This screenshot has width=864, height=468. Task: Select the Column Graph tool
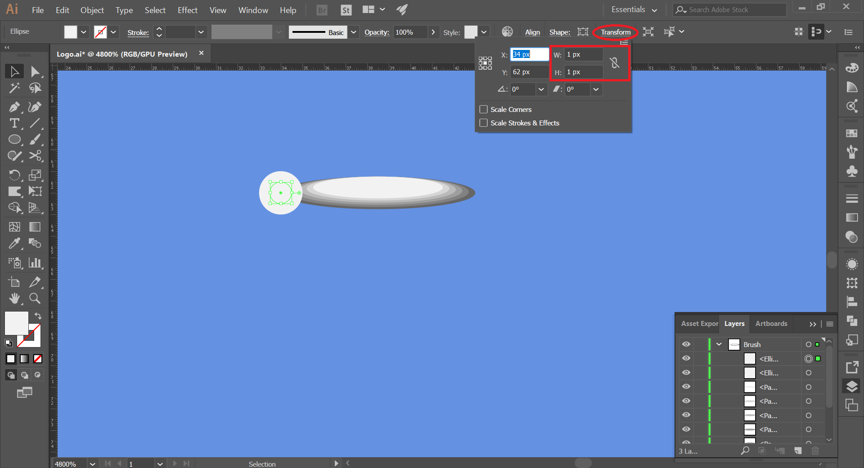tap(35, 263)
